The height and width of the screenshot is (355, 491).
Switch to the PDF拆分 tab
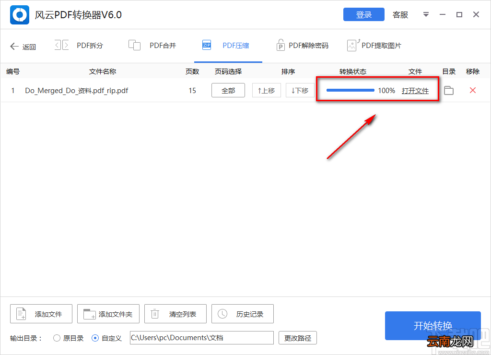(90, 46)
